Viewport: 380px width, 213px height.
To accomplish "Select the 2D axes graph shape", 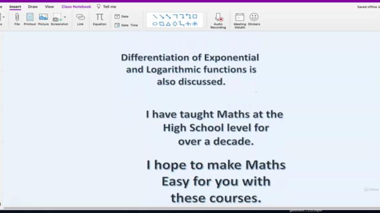I will click(188, 24).
